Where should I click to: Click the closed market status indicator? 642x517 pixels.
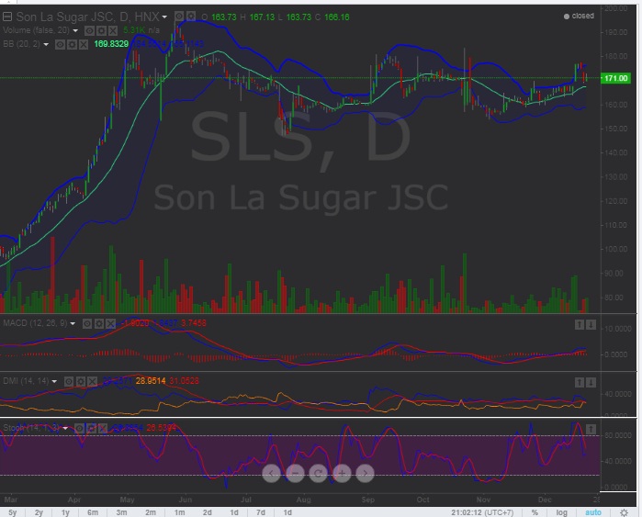click(x=579, y=16)
